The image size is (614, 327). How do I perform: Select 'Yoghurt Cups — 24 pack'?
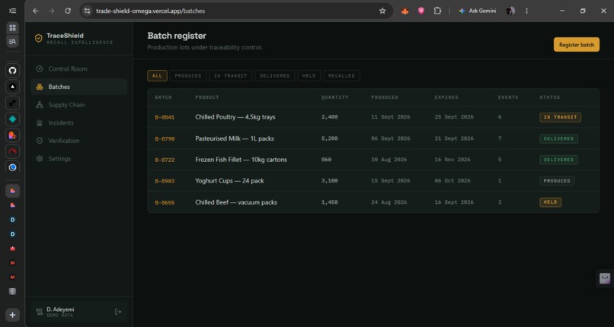230,181
